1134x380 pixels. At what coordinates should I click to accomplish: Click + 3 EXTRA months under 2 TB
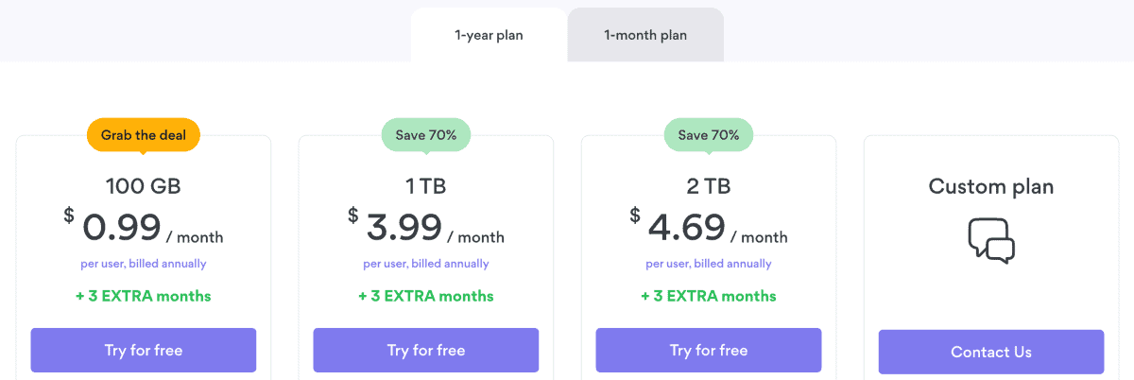[x=709, y=296]
